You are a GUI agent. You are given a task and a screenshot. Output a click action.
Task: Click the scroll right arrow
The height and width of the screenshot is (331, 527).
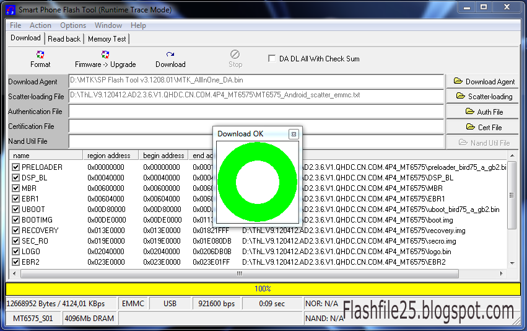502,273
